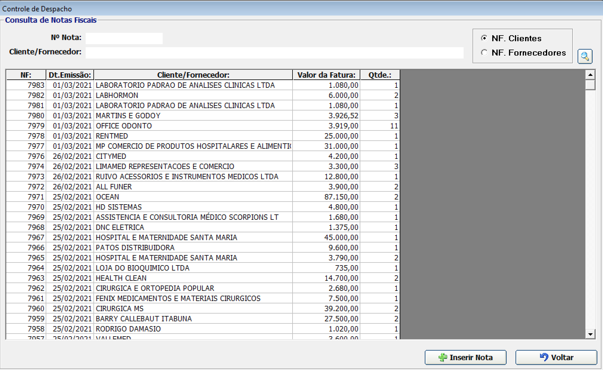Click the magnifying glass search icon

[584, 56]
